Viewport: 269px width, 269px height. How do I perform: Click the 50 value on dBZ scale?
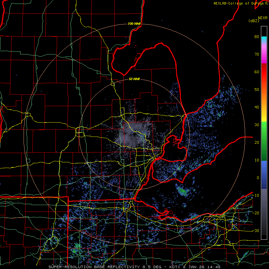pyautogui.click(x=257, y=90)
